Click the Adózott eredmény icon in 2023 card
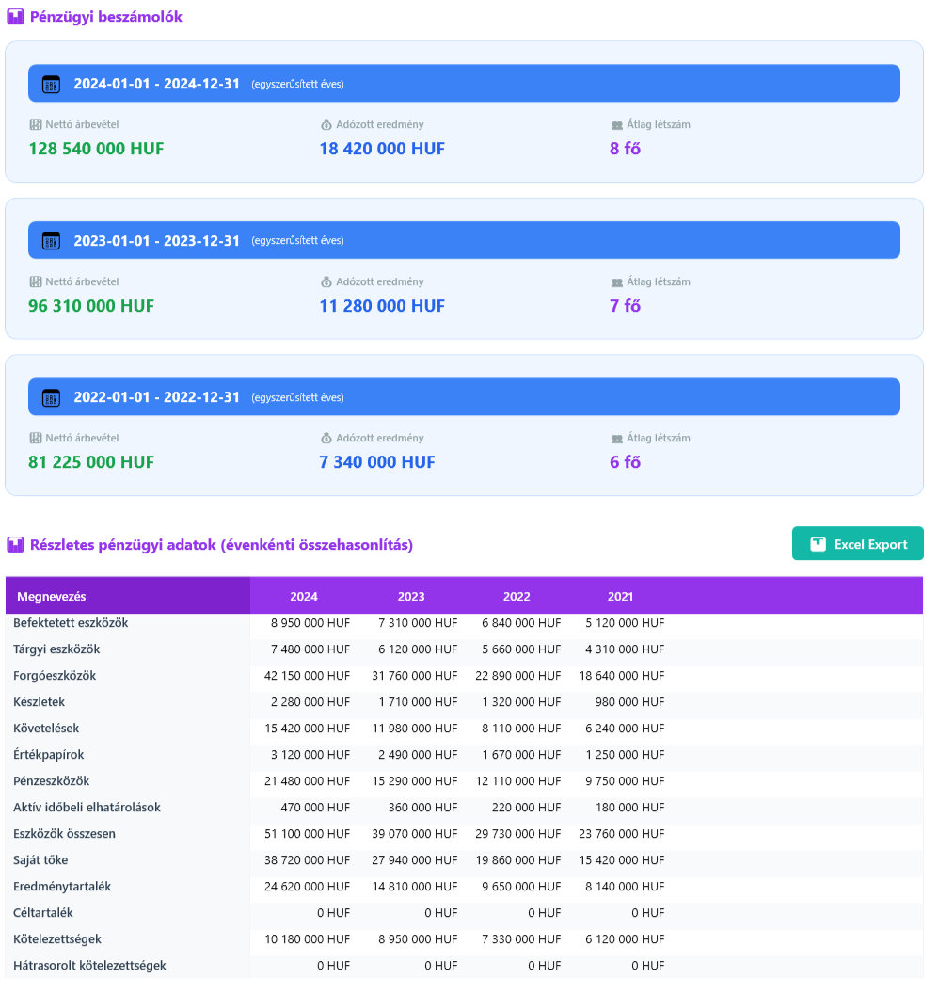 pyautogui.click(x=326, y=281)
